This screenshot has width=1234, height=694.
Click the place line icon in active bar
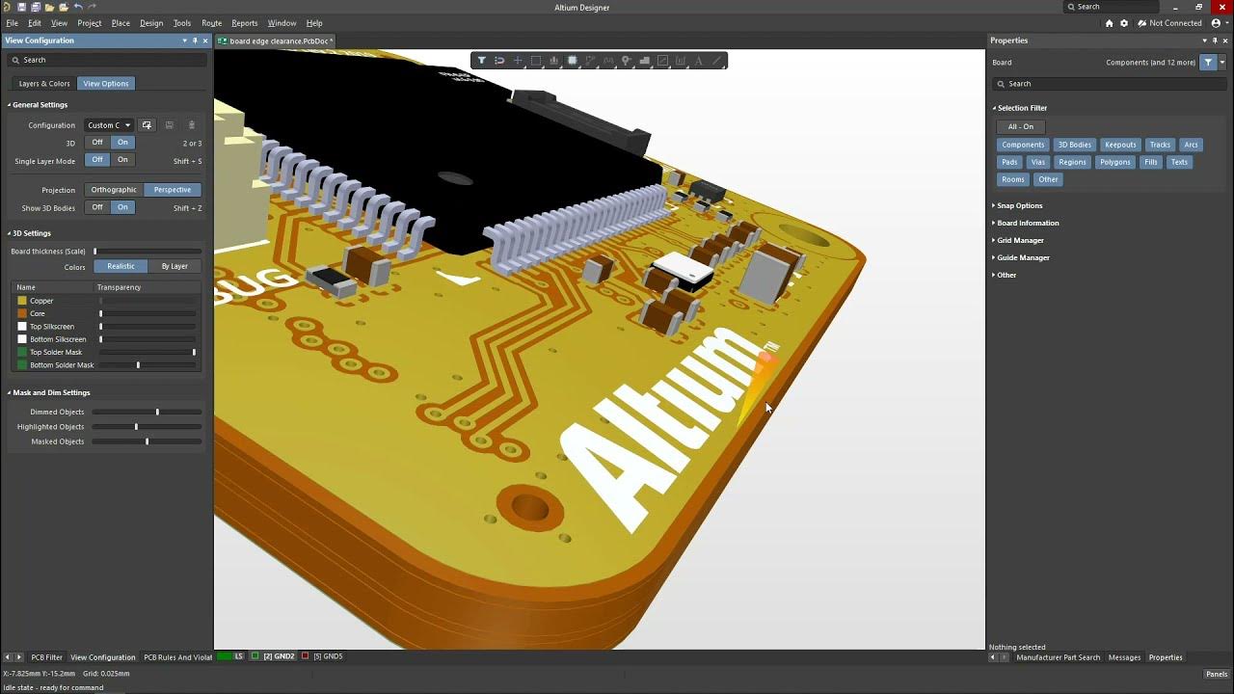717,61
